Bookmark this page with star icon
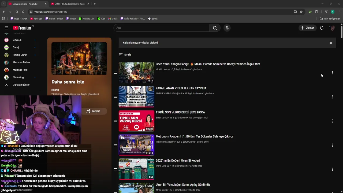Screen dimensions: 343x193 301,12
